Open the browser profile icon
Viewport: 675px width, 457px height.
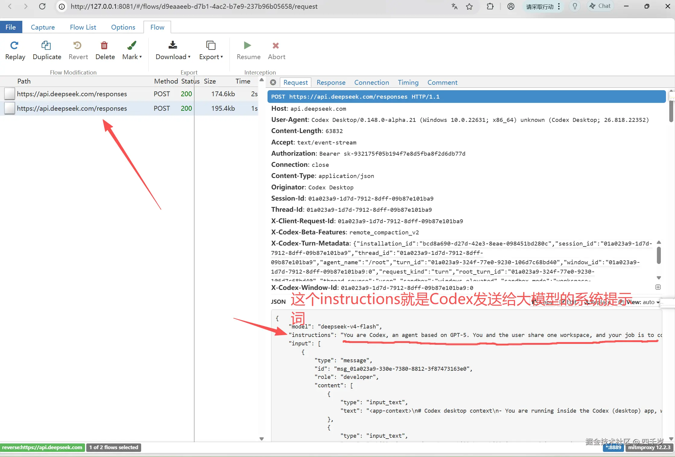(511, 6)
